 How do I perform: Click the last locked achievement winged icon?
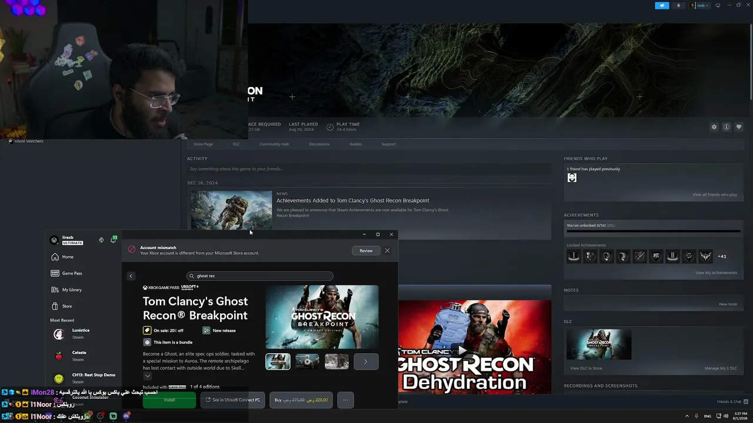click(705, 256)
